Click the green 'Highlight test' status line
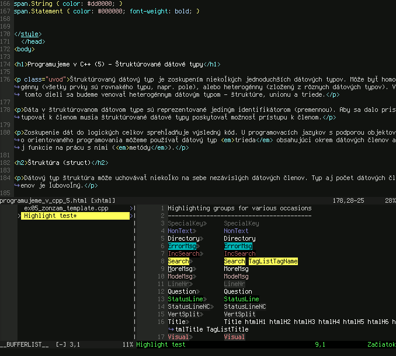The width and height of the screenshot is (396, 356). tap(161, 344)
